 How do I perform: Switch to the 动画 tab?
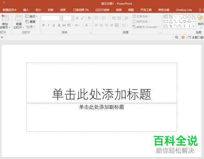tap(63, 10)
